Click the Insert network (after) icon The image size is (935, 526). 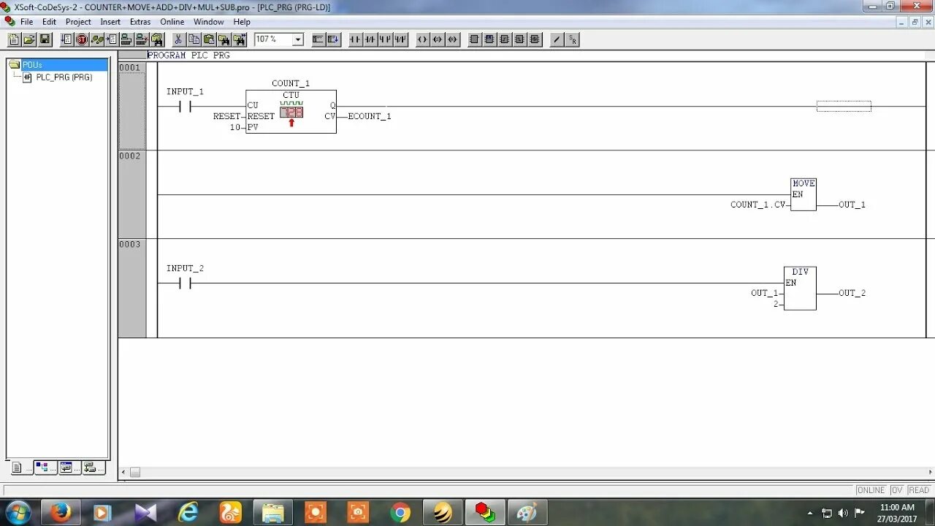[x=334, y=39]
